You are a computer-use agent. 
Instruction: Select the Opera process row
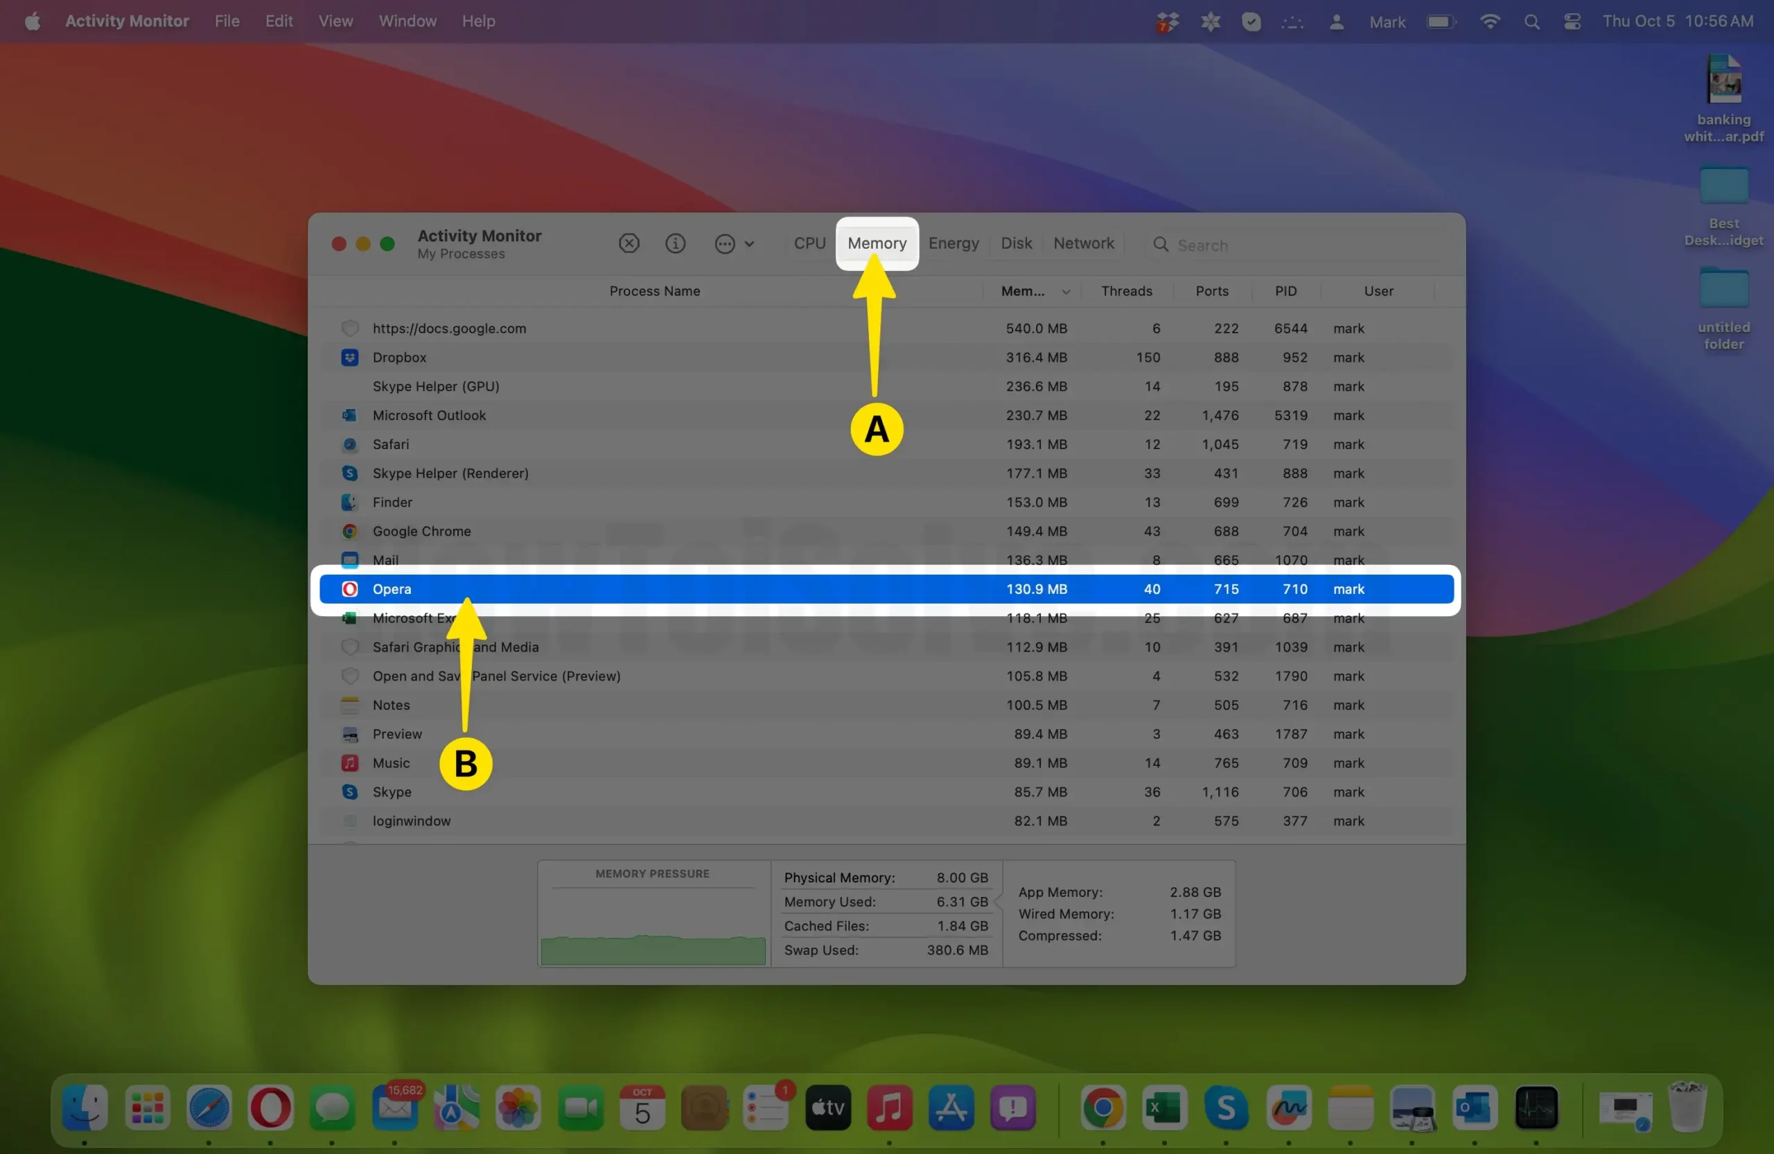pos(886,589)
